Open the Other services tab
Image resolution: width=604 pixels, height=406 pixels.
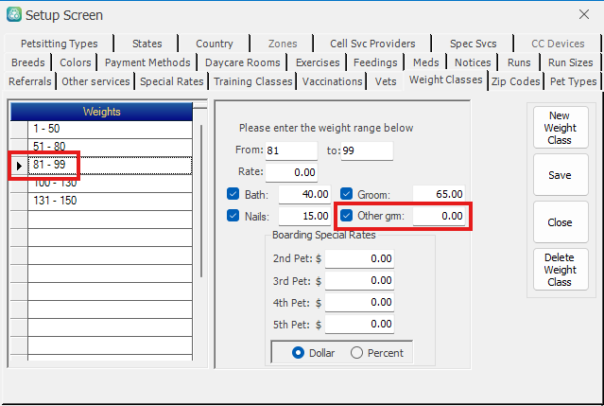pos(95,81)
